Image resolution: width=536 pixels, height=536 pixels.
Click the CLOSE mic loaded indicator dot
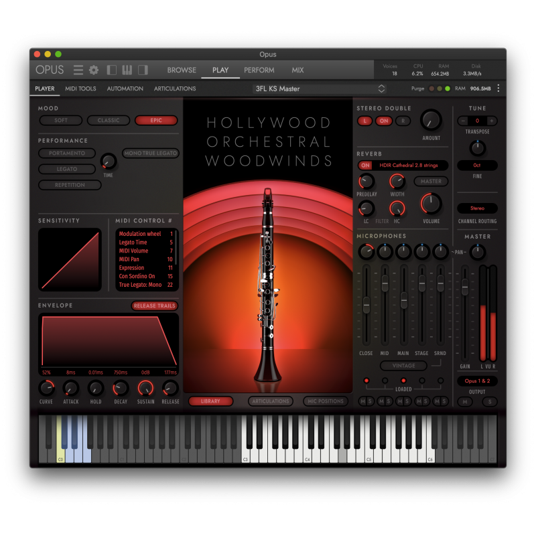(366, 381)
